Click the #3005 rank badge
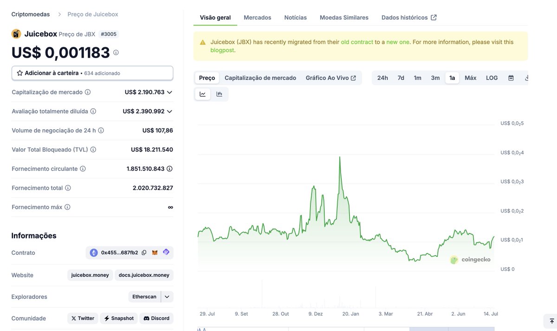Viewport: 557px width, 331px height. (109, 34)
